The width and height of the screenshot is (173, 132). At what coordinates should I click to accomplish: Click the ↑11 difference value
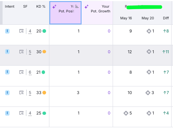[x=166, y=52]
